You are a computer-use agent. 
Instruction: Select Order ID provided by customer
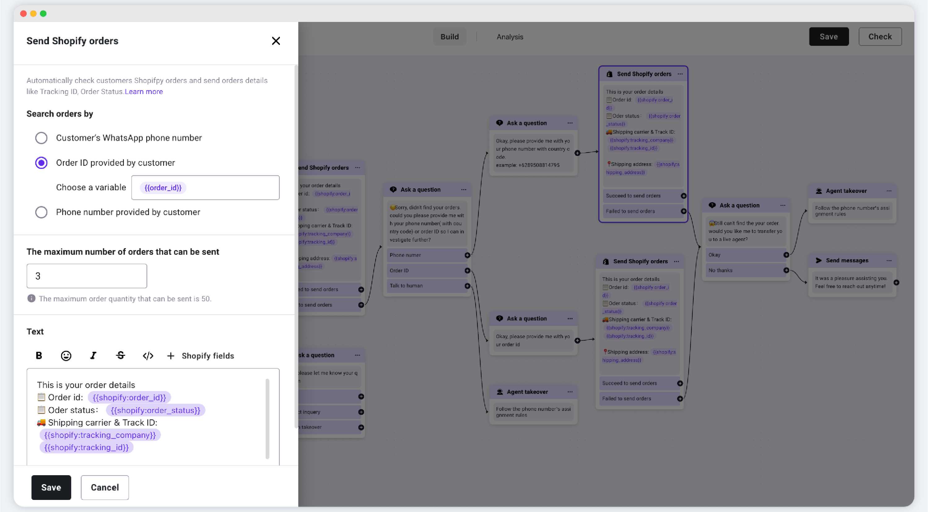point(41,163)
